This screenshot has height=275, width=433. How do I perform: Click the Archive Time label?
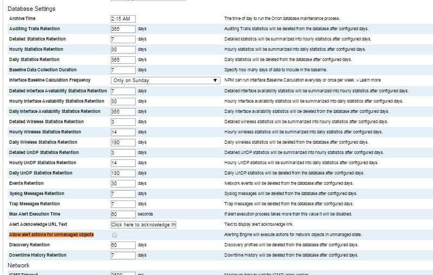point(22,18)
